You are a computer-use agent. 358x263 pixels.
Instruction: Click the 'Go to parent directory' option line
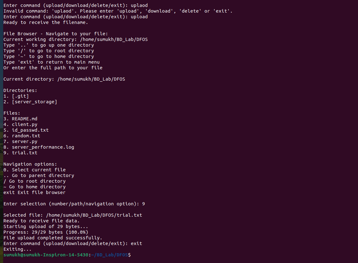point(39,175)
